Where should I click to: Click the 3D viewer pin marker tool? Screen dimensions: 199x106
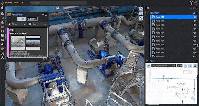click(x=141, y=13)
